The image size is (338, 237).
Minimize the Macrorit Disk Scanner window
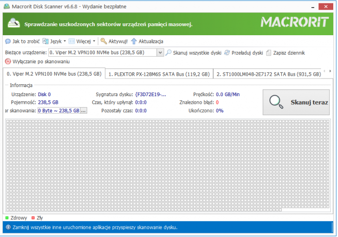(313, 7)
